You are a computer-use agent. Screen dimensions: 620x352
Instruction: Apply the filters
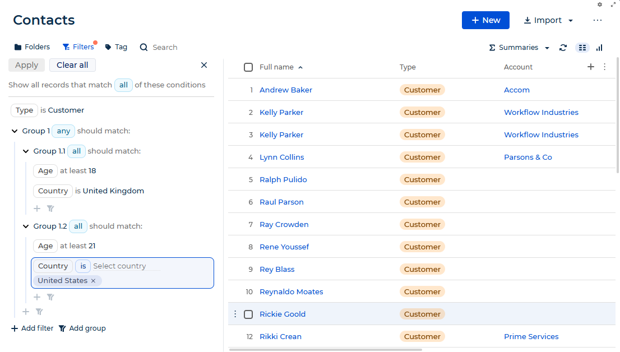click(x=26, y=65)
